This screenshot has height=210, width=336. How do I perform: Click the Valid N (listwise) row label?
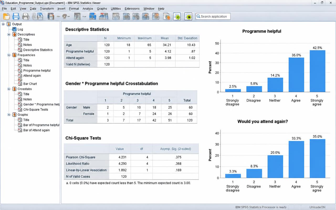(78, 64)
